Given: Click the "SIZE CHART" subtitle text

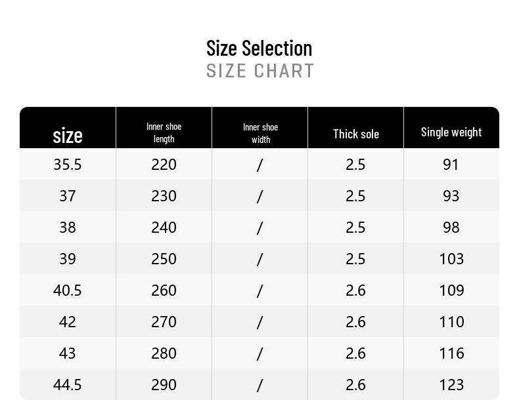Looking at the screenshot, I should point(260,71).
